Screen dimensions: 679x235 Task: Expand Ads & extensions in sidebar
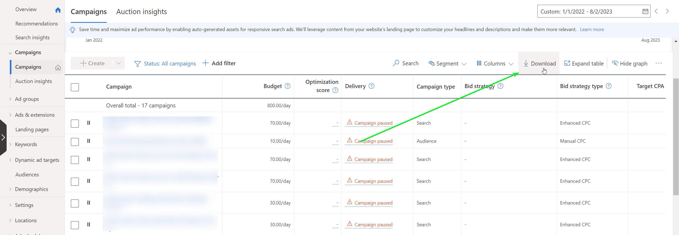click(x=10, y=115)
